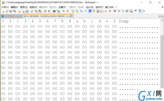Open the 编辑(E) menu
164x101 pixels.
[15, 7]
